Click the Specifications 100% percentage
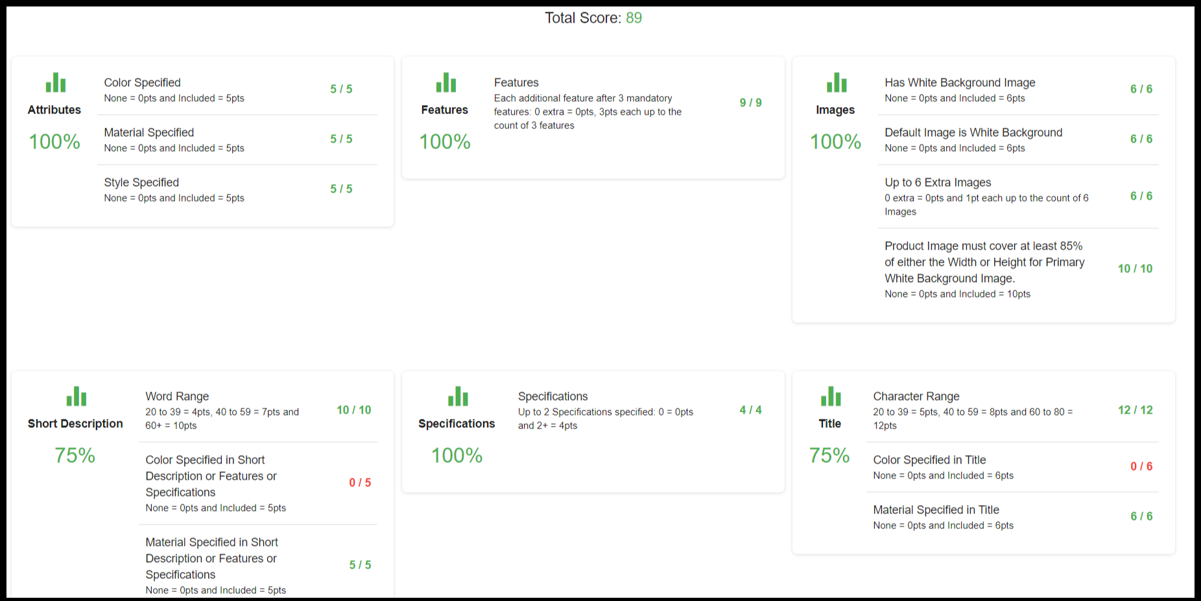Viewport: 1201px width, 601px height. click(457, 455)
